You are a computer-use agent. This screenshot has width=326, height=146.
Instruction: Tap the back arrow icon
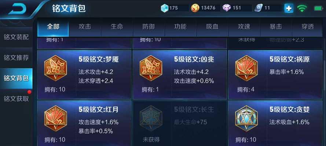pyautogui.click(x=17, y=9)
